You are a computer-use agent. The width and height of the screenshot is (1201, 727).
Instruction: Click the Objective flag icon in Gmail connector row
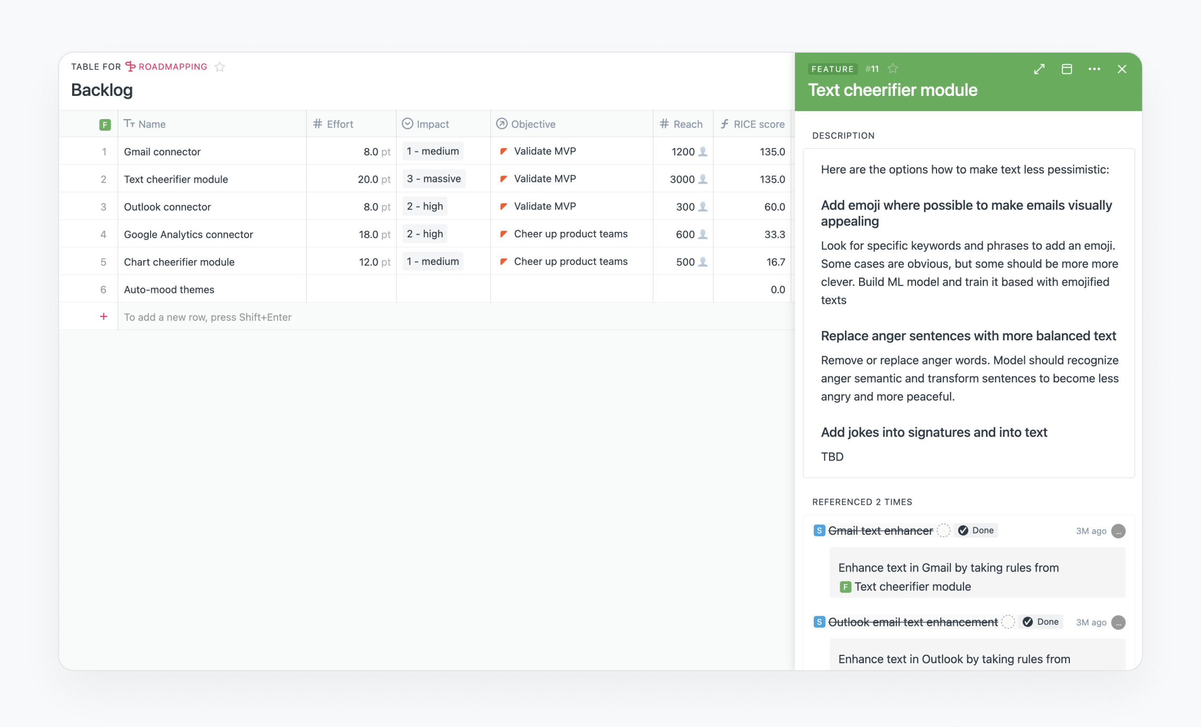tap(504, 151)
